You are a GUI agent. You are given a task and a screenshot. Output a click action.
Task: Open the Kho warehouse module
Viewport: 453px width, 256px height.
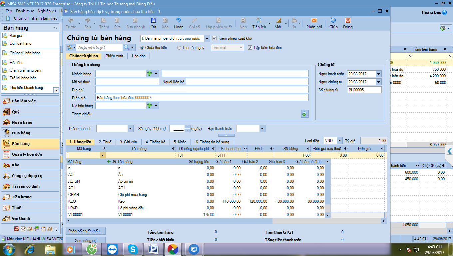coord(30,165)
